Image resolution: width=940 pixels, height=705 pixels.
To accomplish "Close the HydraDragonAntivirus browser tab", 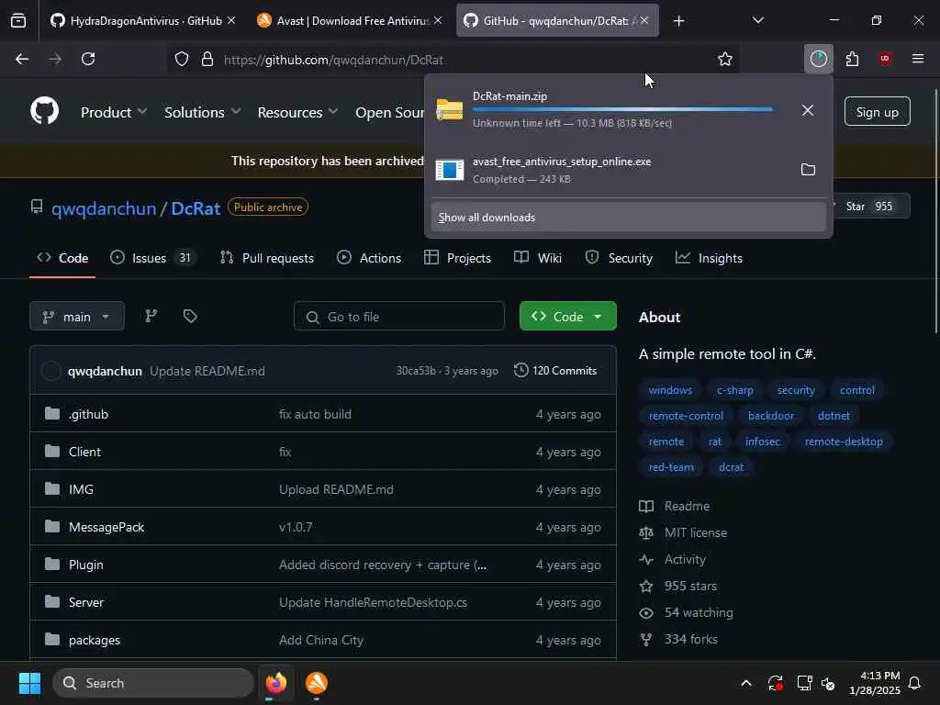I will [230, 21].
